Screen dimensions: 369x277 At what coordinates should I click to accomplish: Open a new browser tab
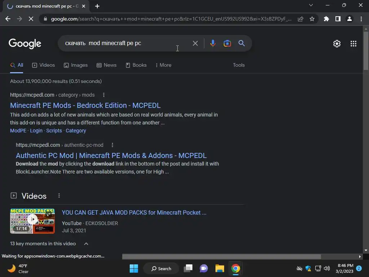point(97,6)
